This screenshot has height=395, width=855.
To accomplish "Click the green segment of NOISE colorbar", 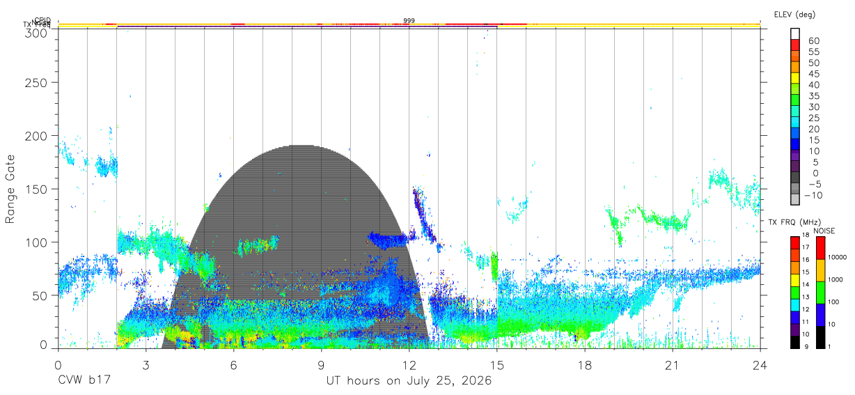I will 819,293.
